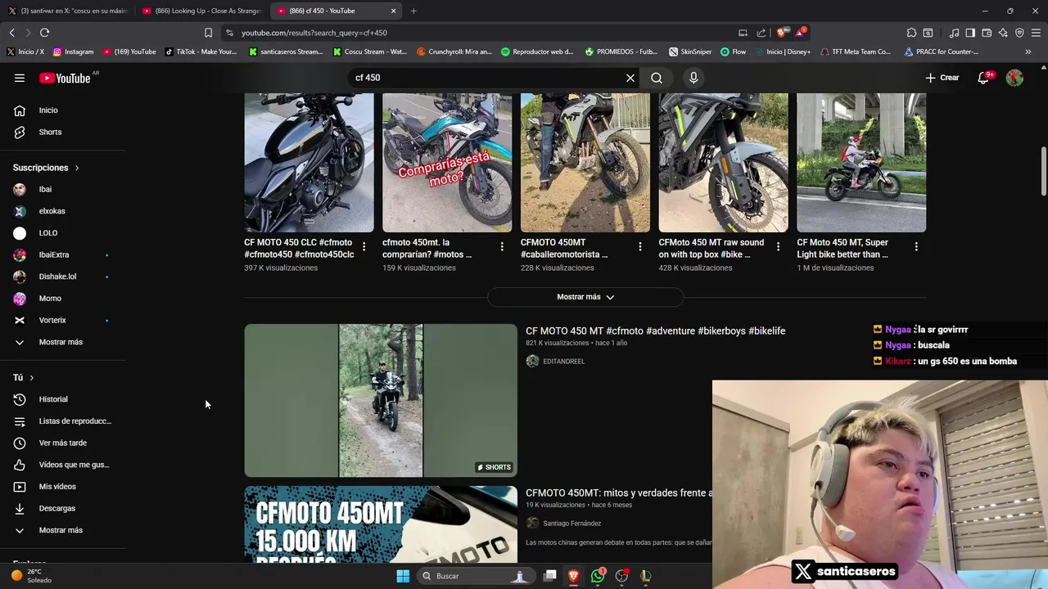Open options for cfmoto 450mt la comprarían short
Viewport: 1048px width, 589px height.
click(x=502, y=246)
